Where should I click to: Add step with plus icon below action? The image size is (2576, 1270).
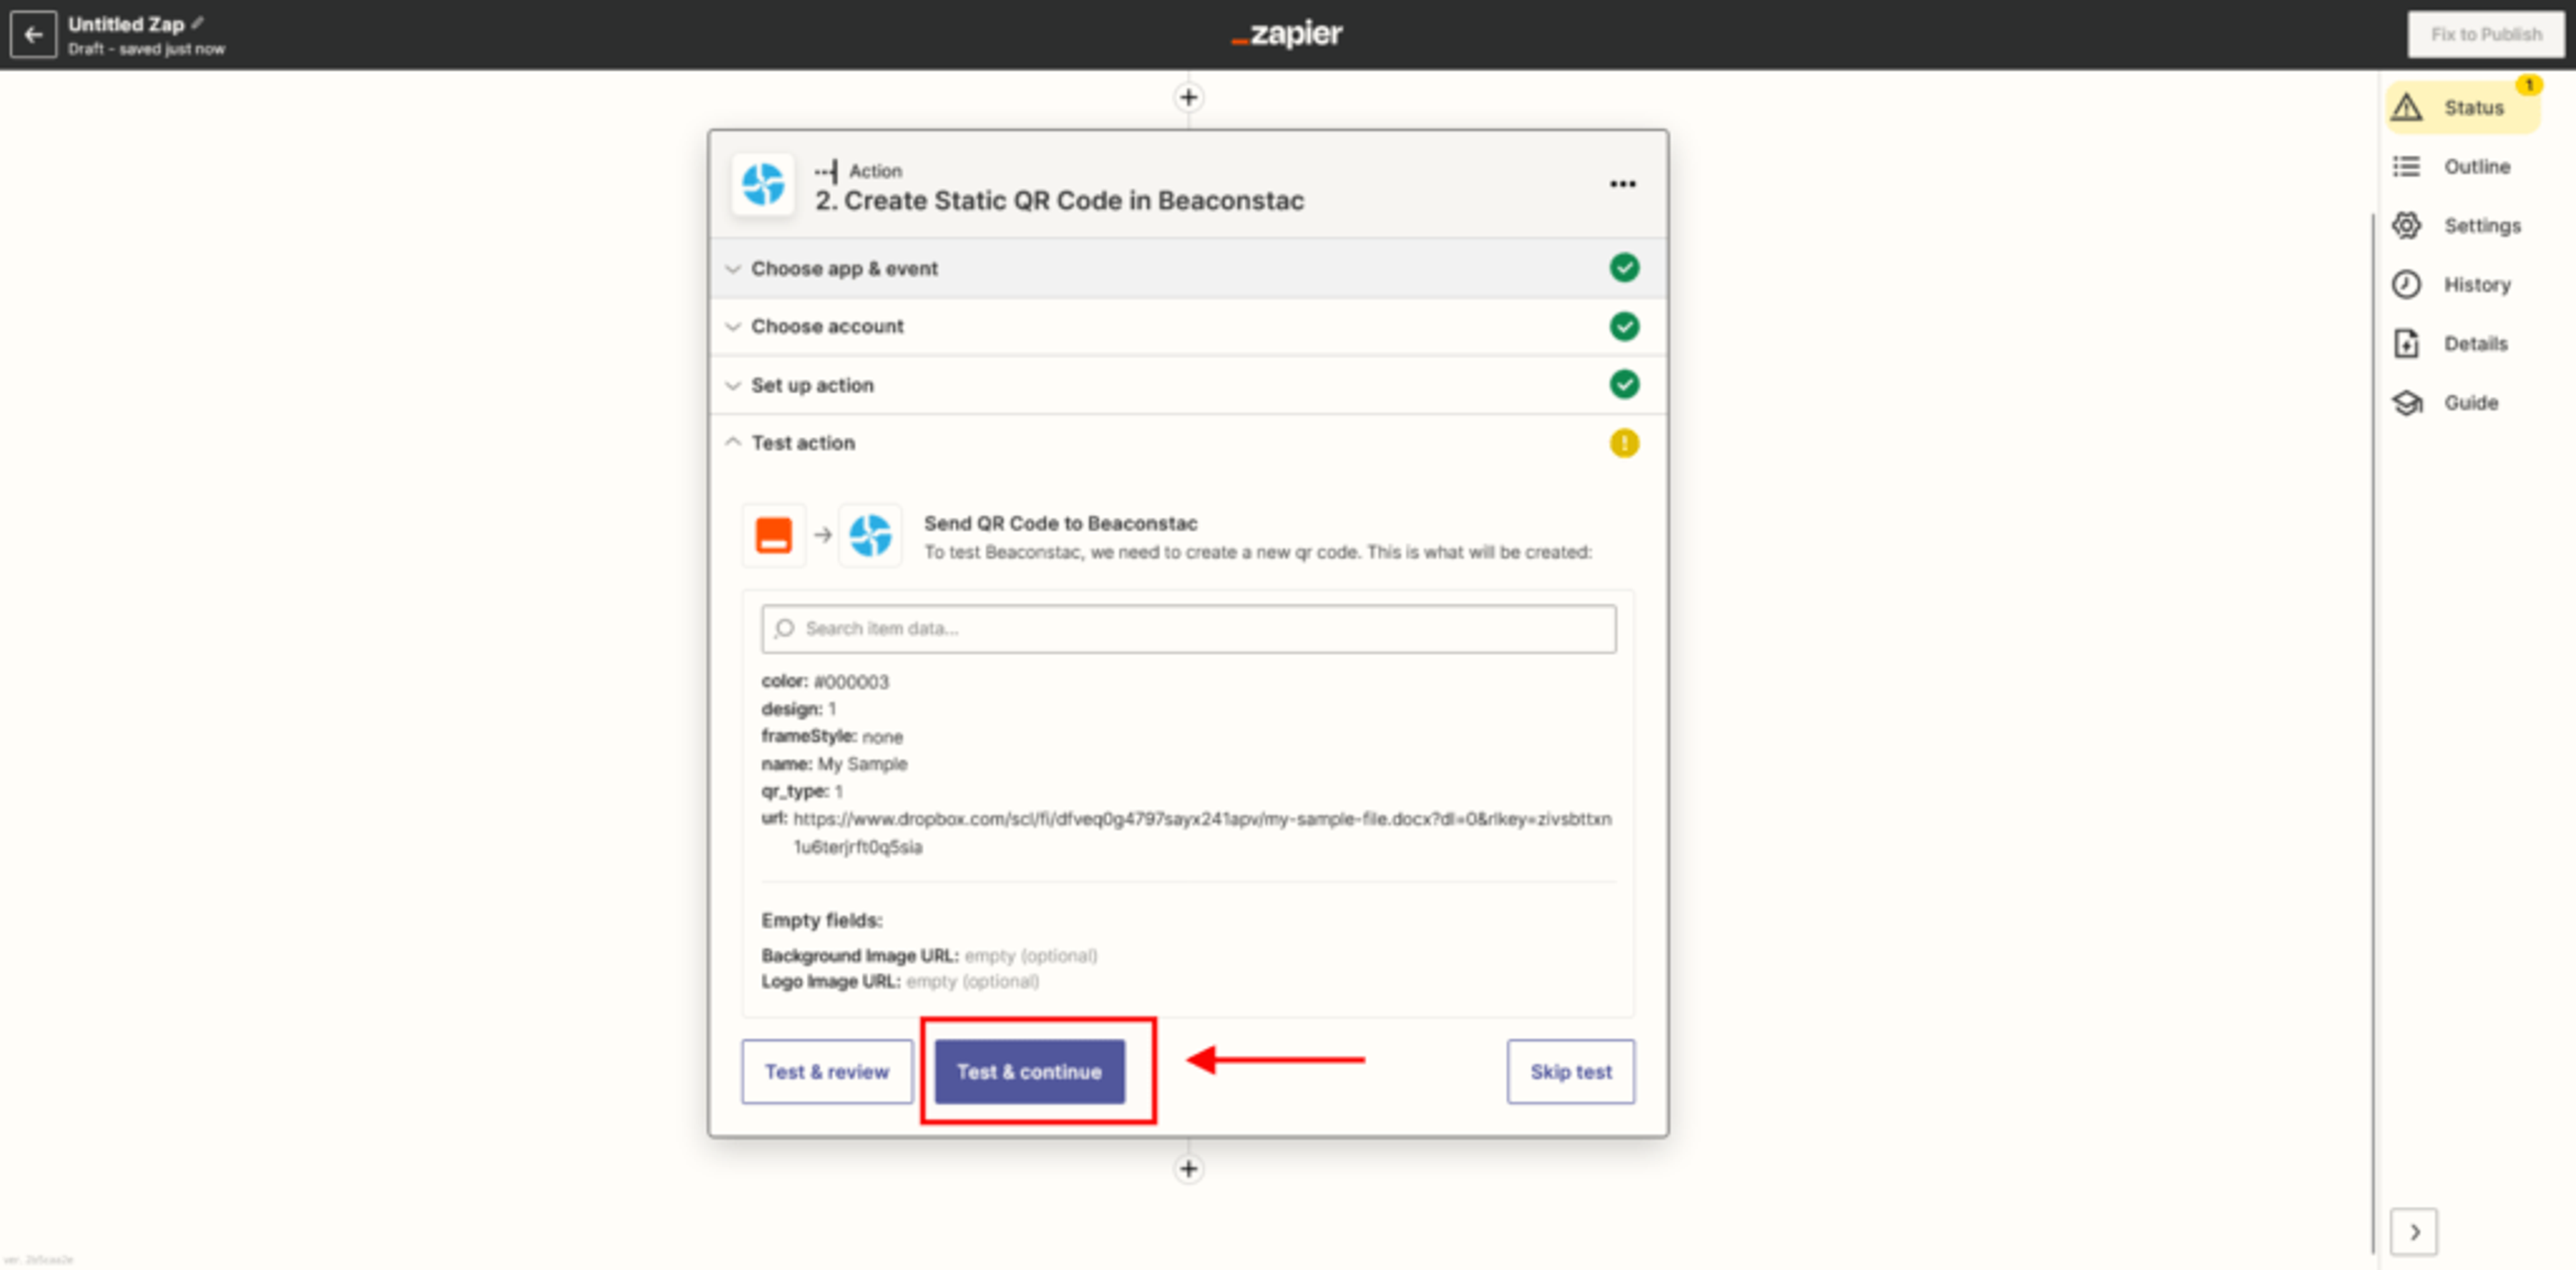point(1188,1168)
